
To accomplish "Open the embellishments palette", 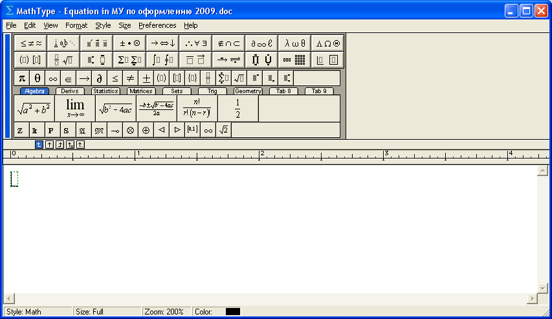I will [x=97, y=43].
